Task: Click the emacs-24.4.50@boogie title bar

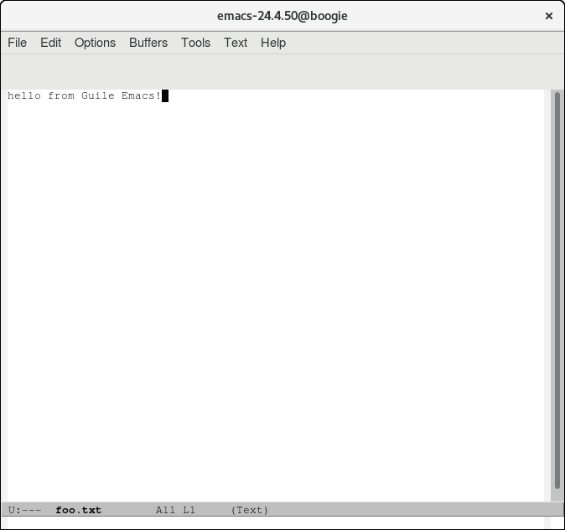Action: point(282,16)
